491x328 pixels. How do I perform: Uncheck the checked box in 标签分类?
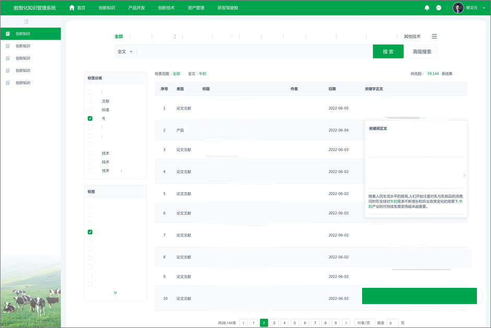point(90,118)
